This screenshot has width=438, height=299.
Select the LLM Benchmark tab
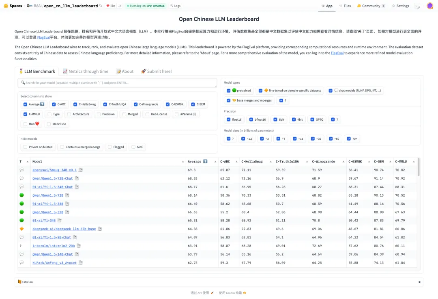tap(36, 71)
